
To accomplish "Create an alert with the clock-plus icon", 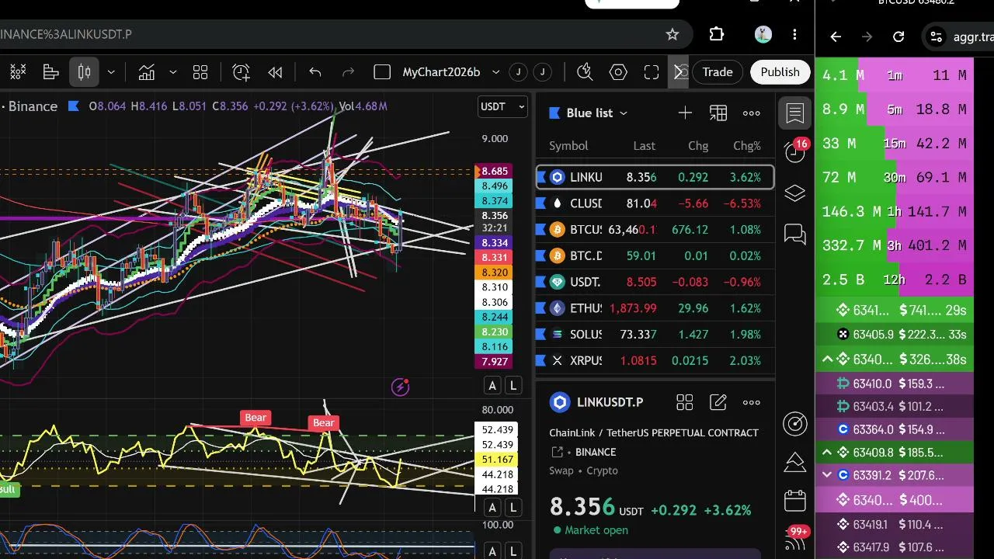I will tap(242, 72).
